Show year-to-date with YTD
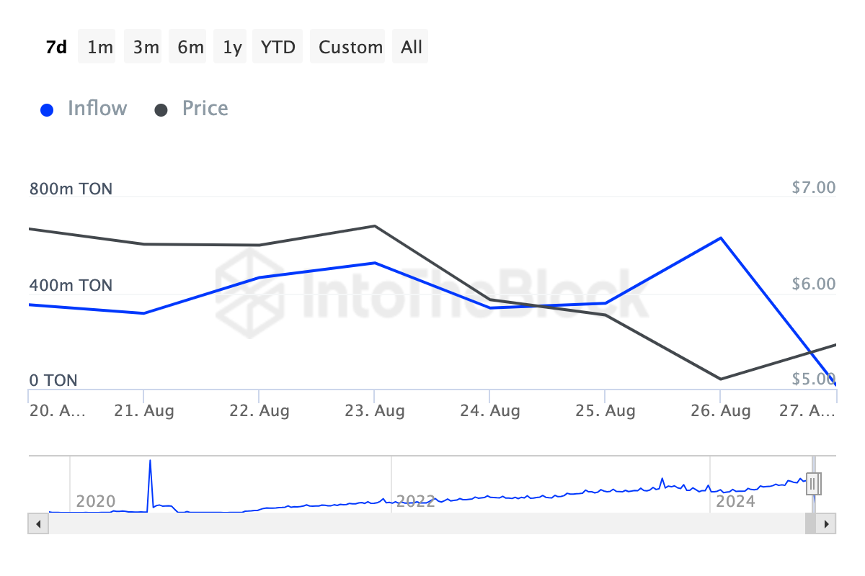Image resolution: width=865 pixels, height=576 pixels. [x=278, y=48]
